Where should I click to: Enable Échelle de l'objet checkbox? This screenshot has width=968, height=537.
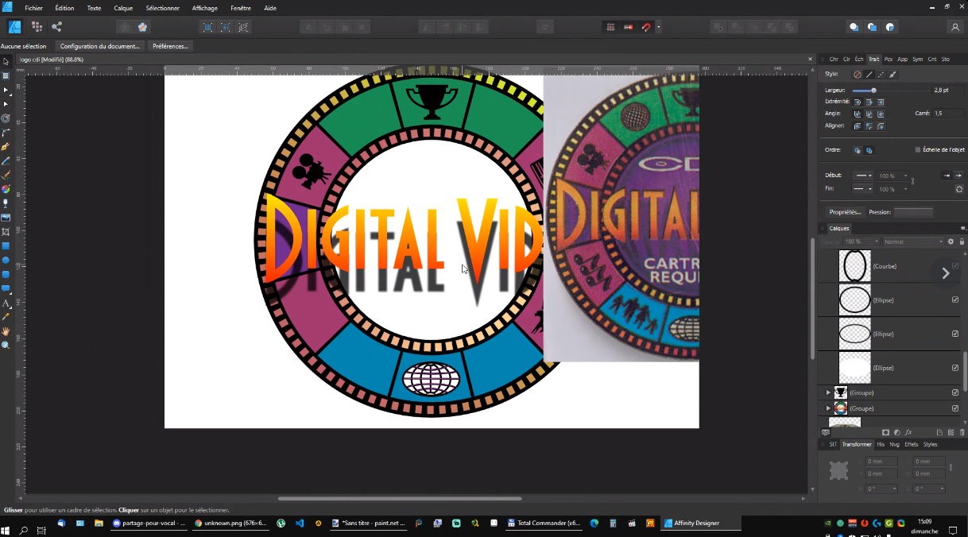pos(918,149)
